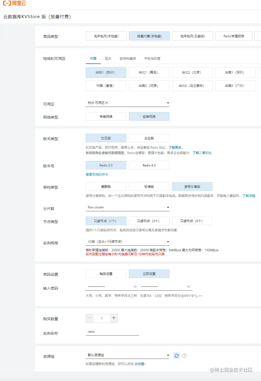Image resolution: width=261 pixels, height=381 pixels.
Task: Open 查看支持的命令 link
Action: click(97, 175)
